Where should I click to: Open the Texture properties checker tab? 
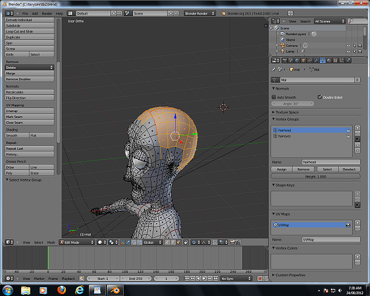(335, 60)
